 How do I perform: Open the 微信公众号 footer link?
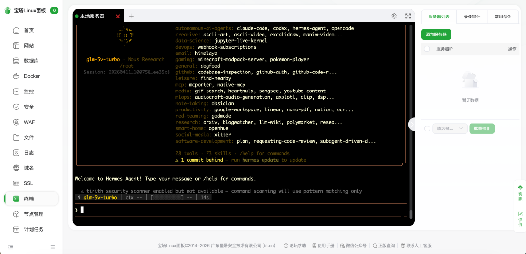coord(353,246)
